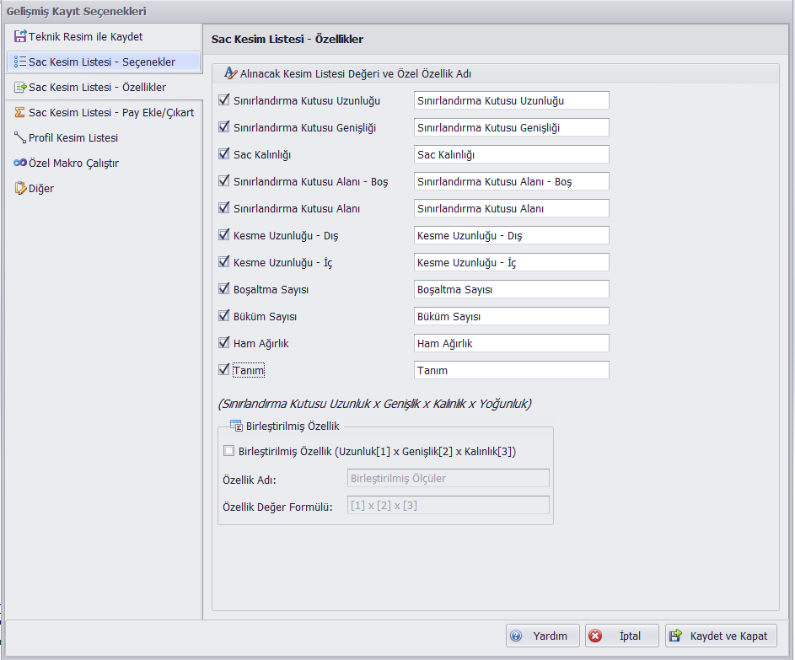Toggle the plain Sınırlandırma Kutusu Alanı checkbox

223,208
